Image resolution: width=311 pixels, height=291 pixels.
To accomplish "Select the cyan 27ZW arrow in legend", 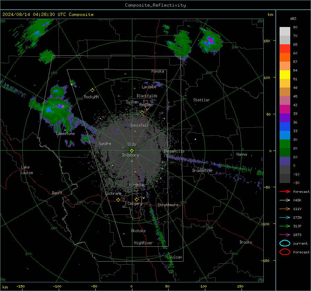I will pyautogui.click(x=285, y=218).
